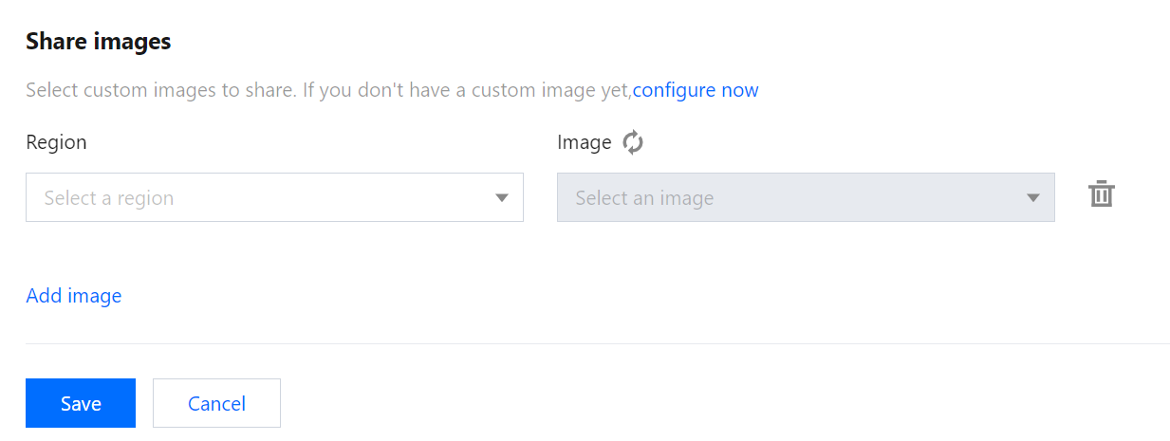The image size is (1170, 441).
Task: Remove this region-image entry via bin icon
Action: (1101, 195)
